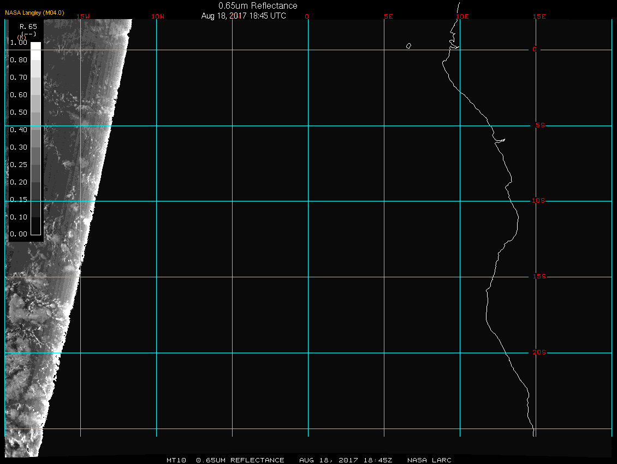The height and width of the screenshot is (464, 617).
Task: Click the Aug 18, 2017 18:45 UTC timestamp
Action: click(244, 16)
